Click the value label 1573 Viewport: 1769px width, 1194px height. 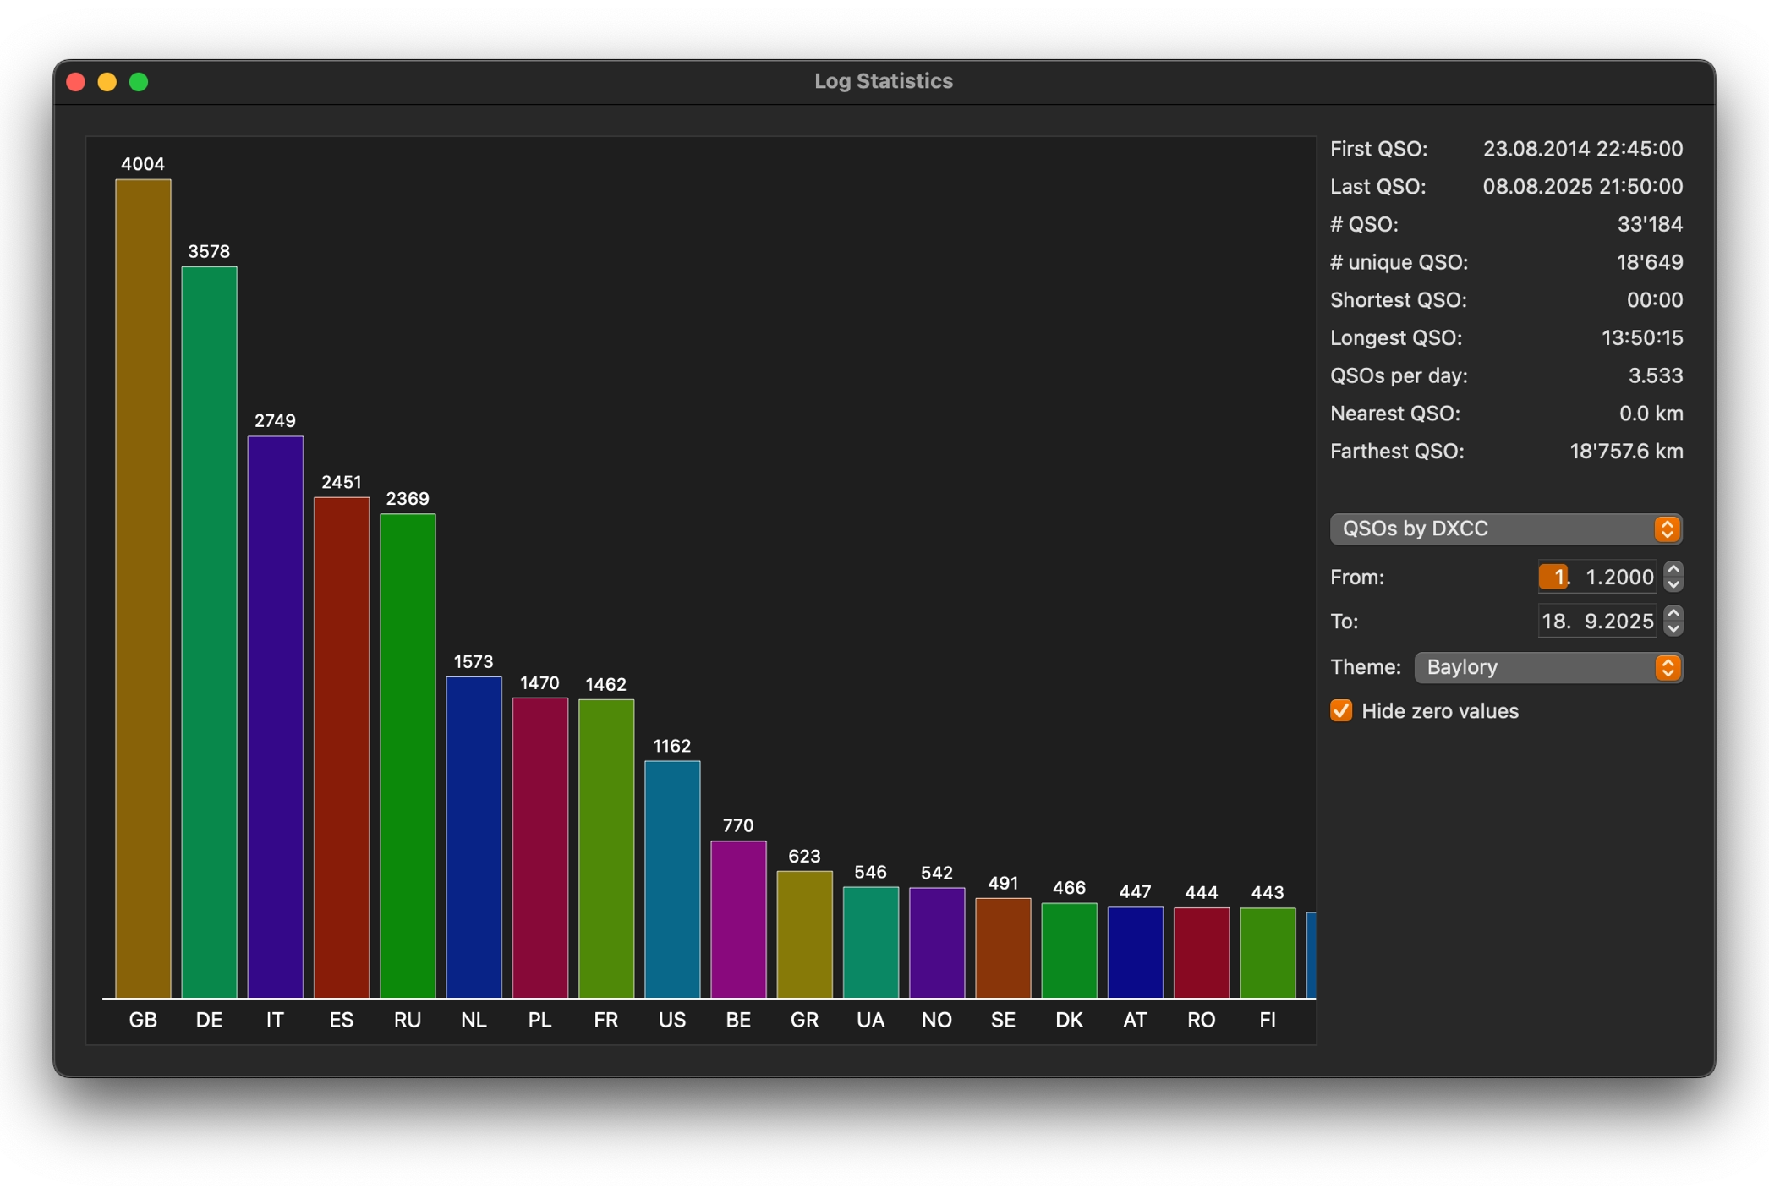pos(474,661)
